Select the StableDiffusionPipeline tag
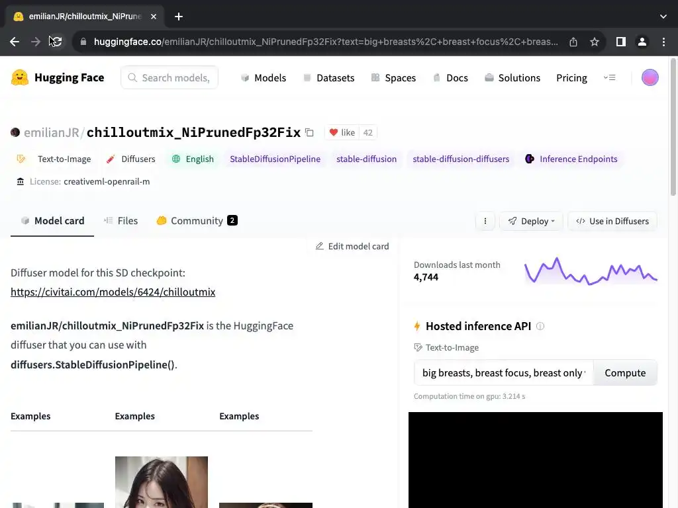 point(275,159)
